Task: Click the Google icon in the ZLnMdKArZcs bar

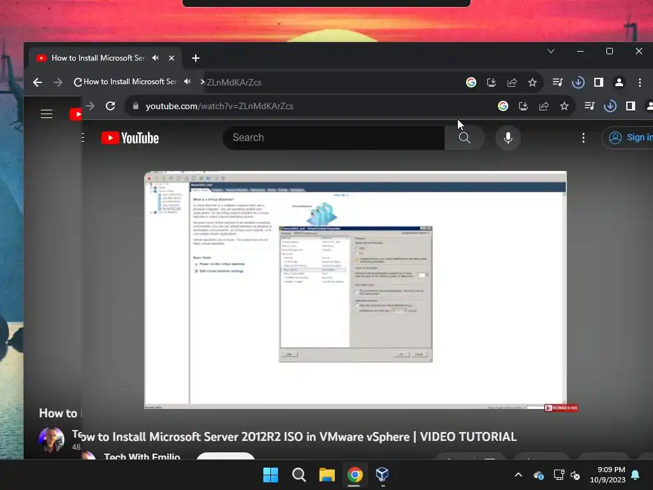Action: [x=471, y=82]
